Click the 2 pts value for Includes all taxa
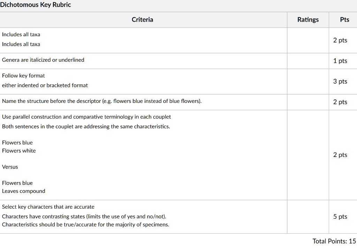357x248 pixels. pos(340,40)
